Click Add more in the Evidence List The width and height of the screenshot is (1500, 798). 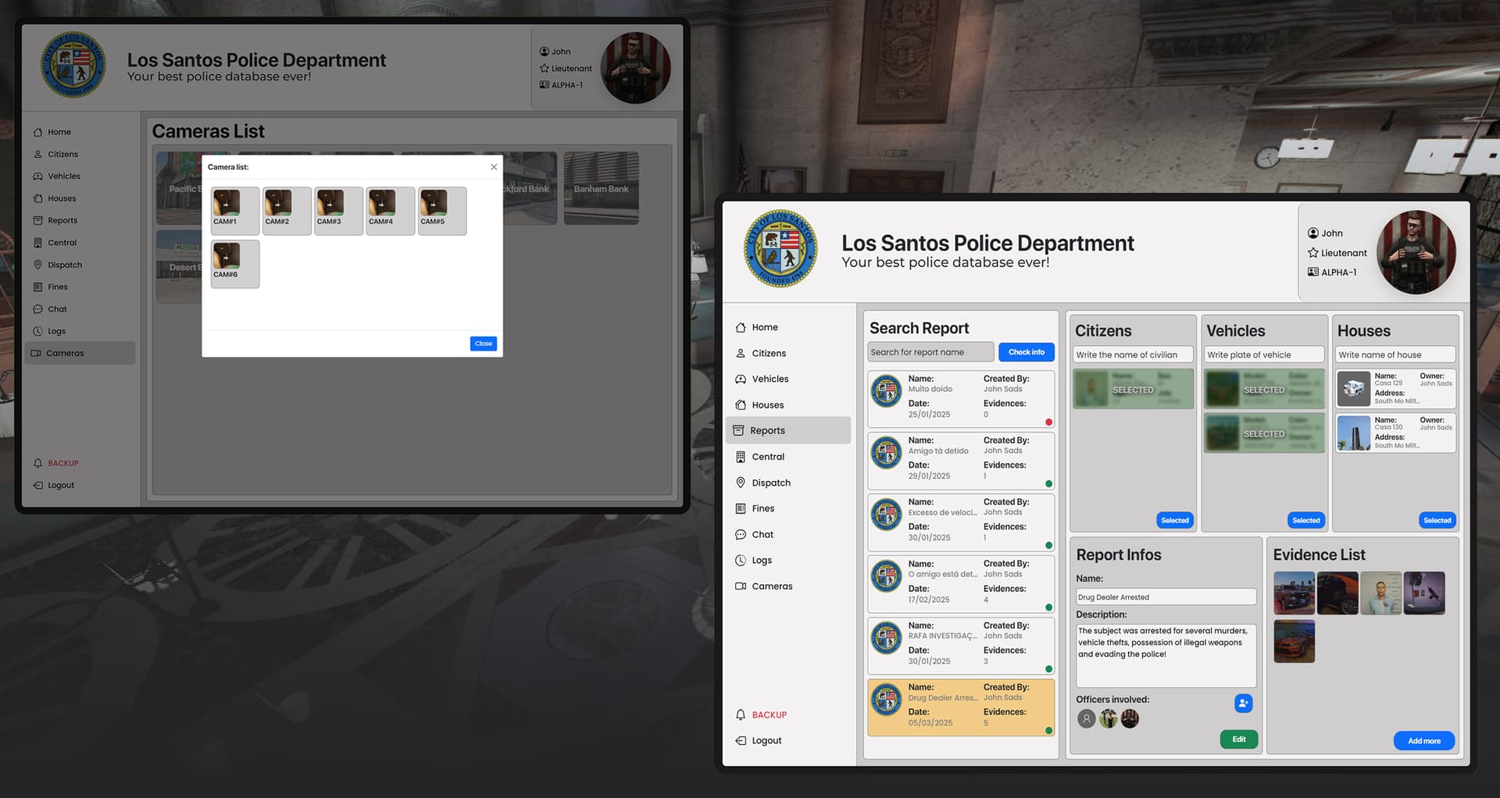[x=1423, y=740]
